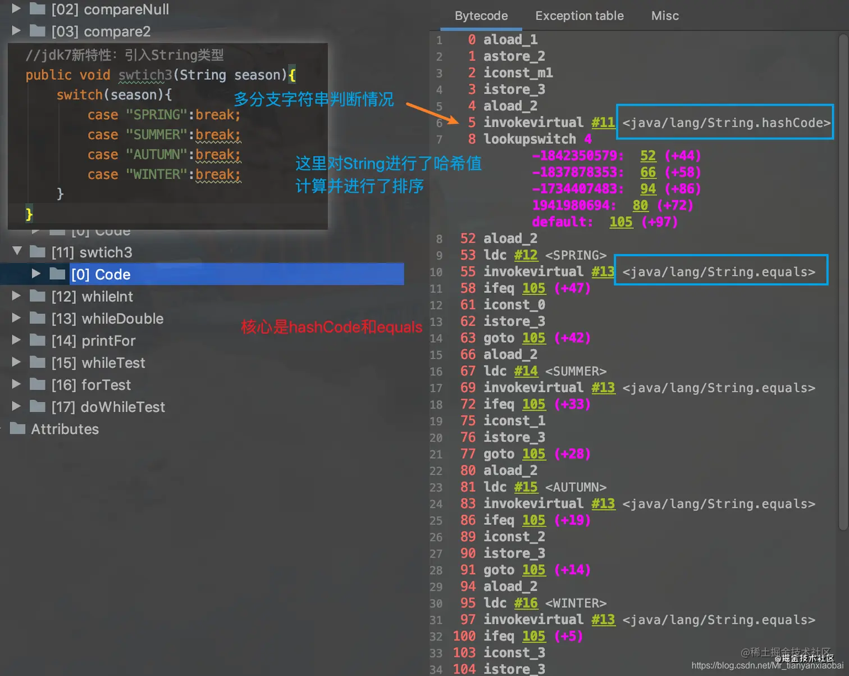Expand the [12] whileInt node
This screenshot has width=849, height=676.
click(16, 296)
